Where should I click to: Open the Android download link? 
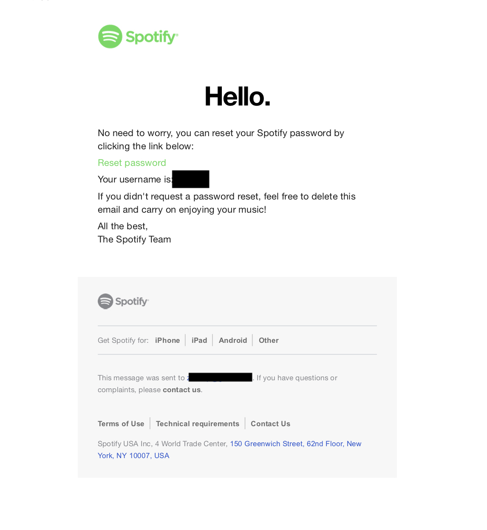[x=233, y=340]
